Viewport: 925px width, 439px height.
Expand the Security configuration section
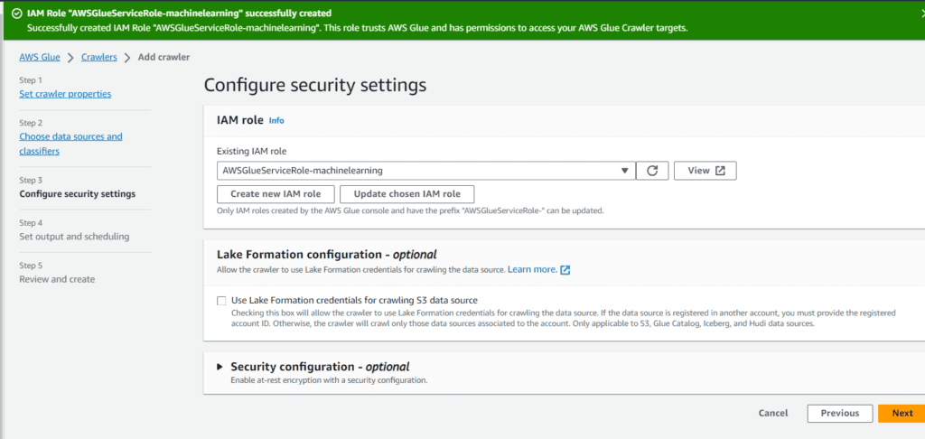click(x=220, y=367)
